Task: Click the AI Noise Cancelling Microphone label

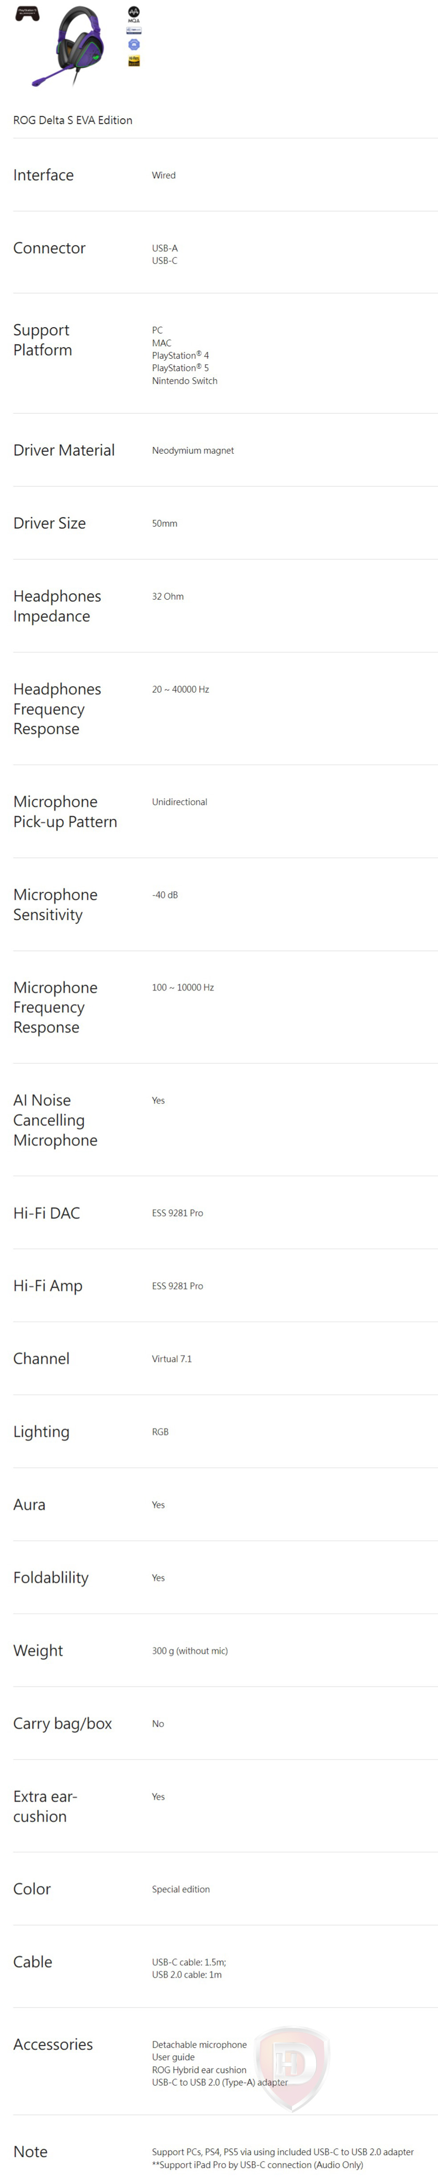Action: coord(55,1120)
